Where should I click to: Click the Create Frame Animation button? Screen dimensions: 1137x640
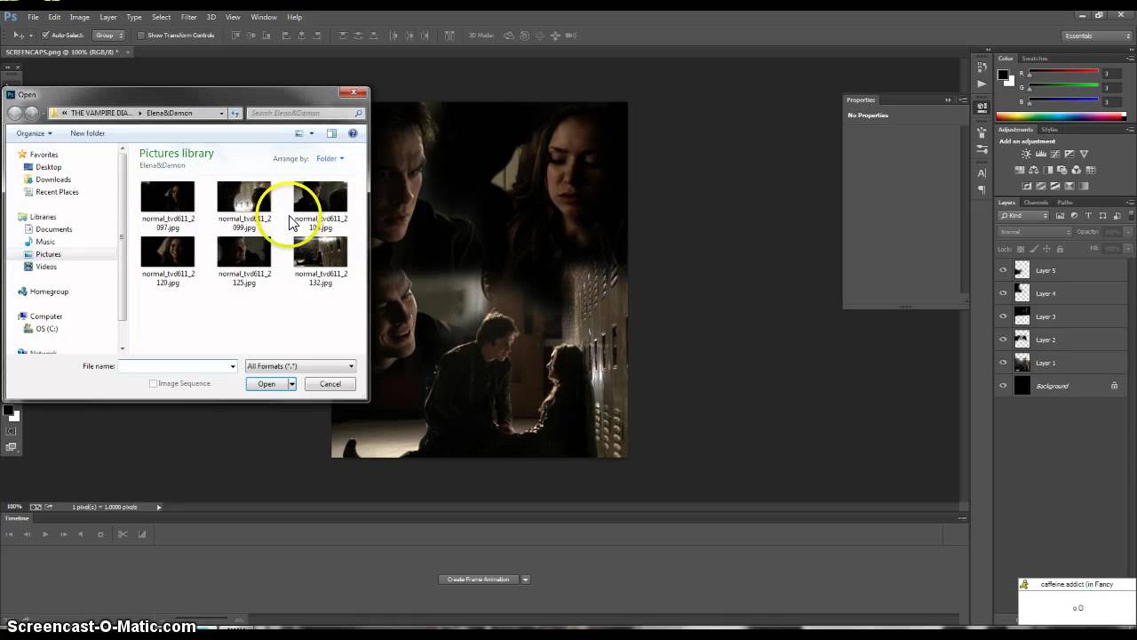[479, 580]
